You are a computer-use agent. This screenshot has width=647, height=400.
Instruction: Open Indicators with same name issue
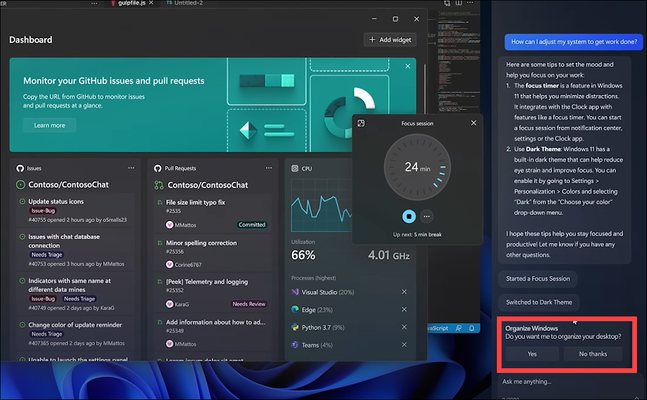coord(69,285)
